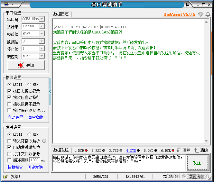Click the 关闭 port button
This screenshot has width=214, height=182.
[26, 65]
